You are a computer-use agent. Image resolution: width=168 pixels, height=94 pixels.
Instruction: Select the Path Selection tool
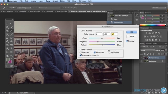(7, 52)
